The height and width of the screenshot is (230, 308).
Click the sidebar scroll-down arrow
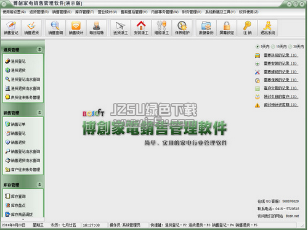pos(23,220)
